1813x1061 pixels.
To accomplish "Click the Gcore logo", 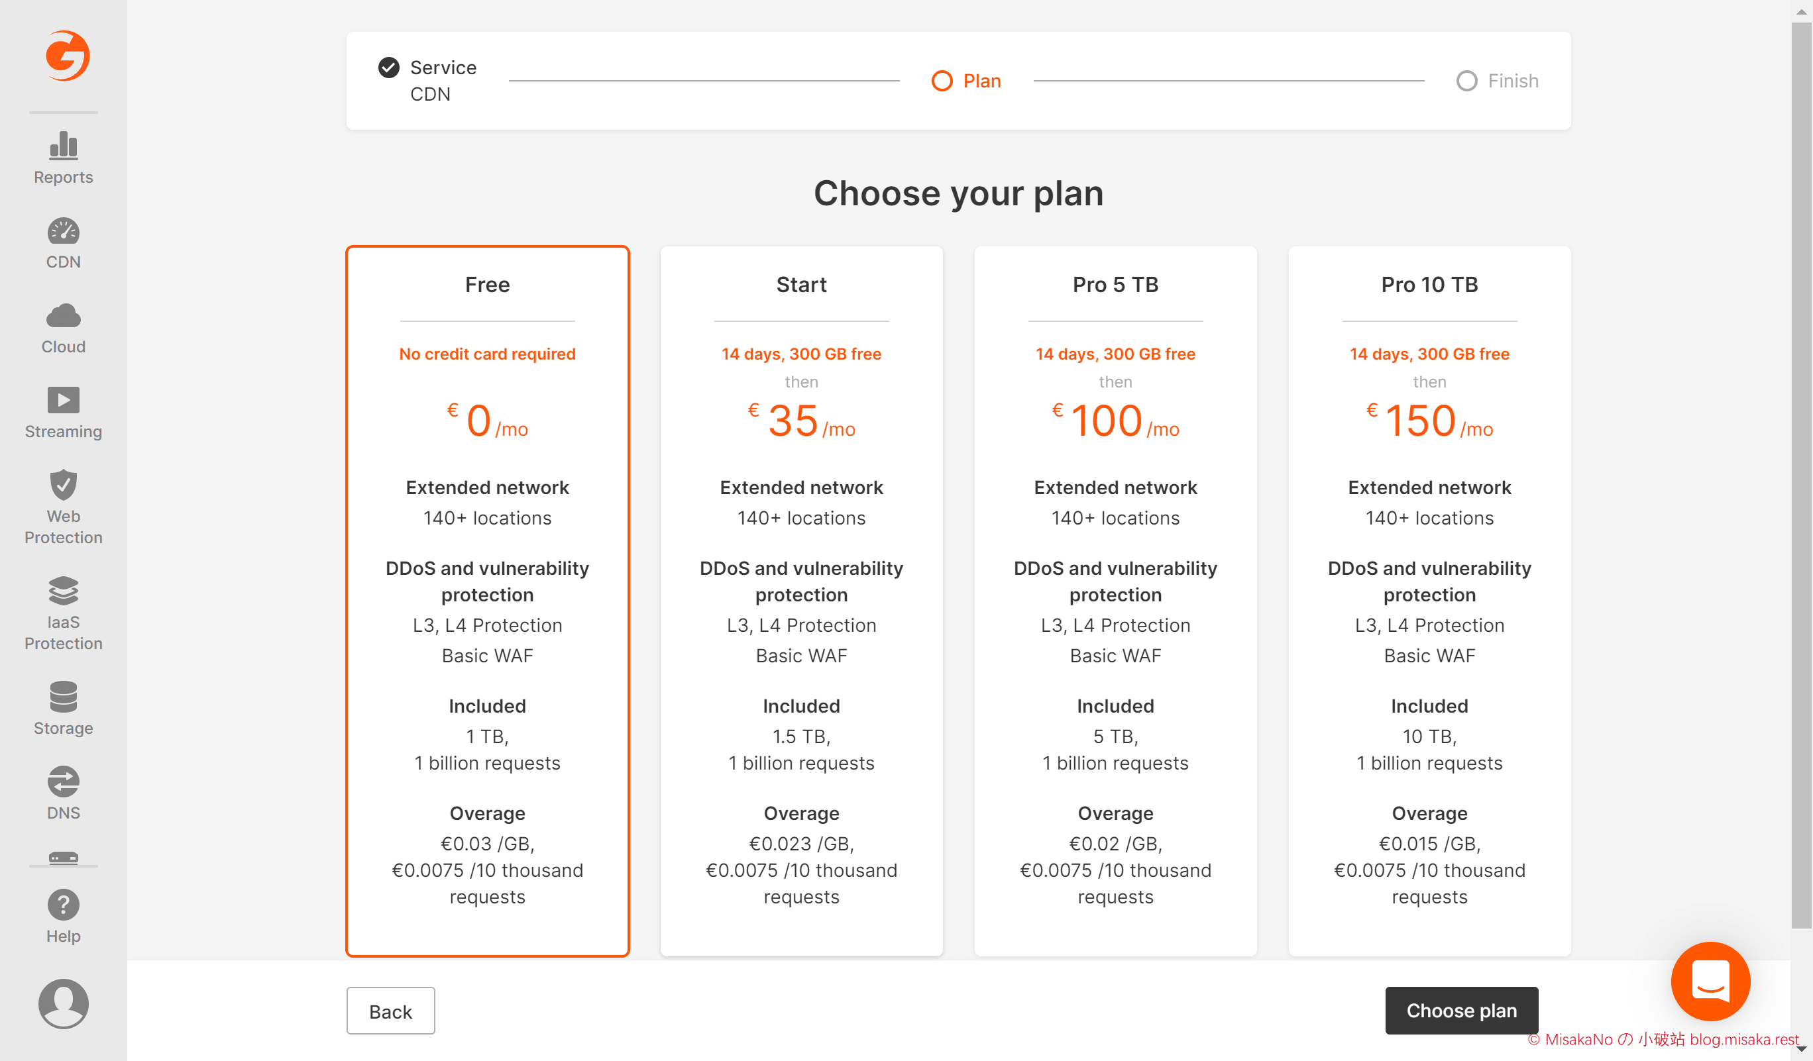I will pyautogui.click(x=67, y=56).
